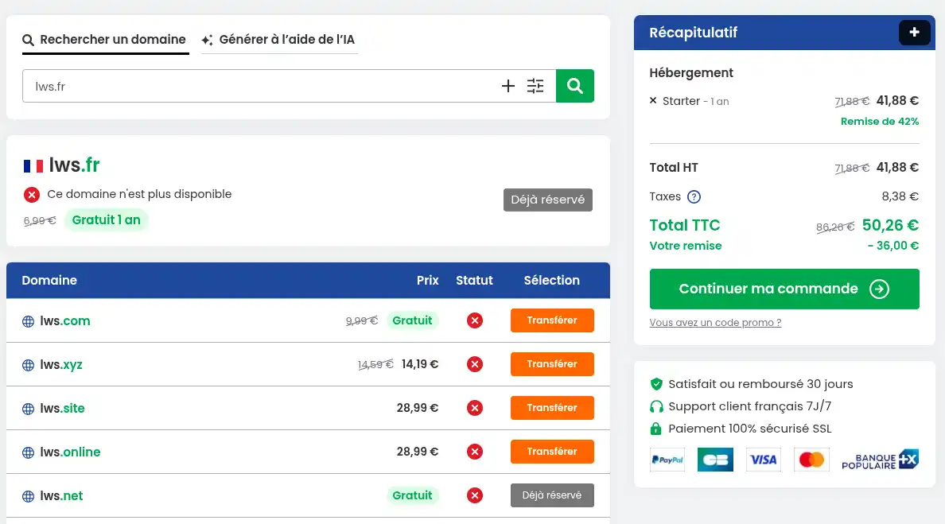Click the Banque Populaire logo
Viewport: 945px width, 524px height.
879,459
